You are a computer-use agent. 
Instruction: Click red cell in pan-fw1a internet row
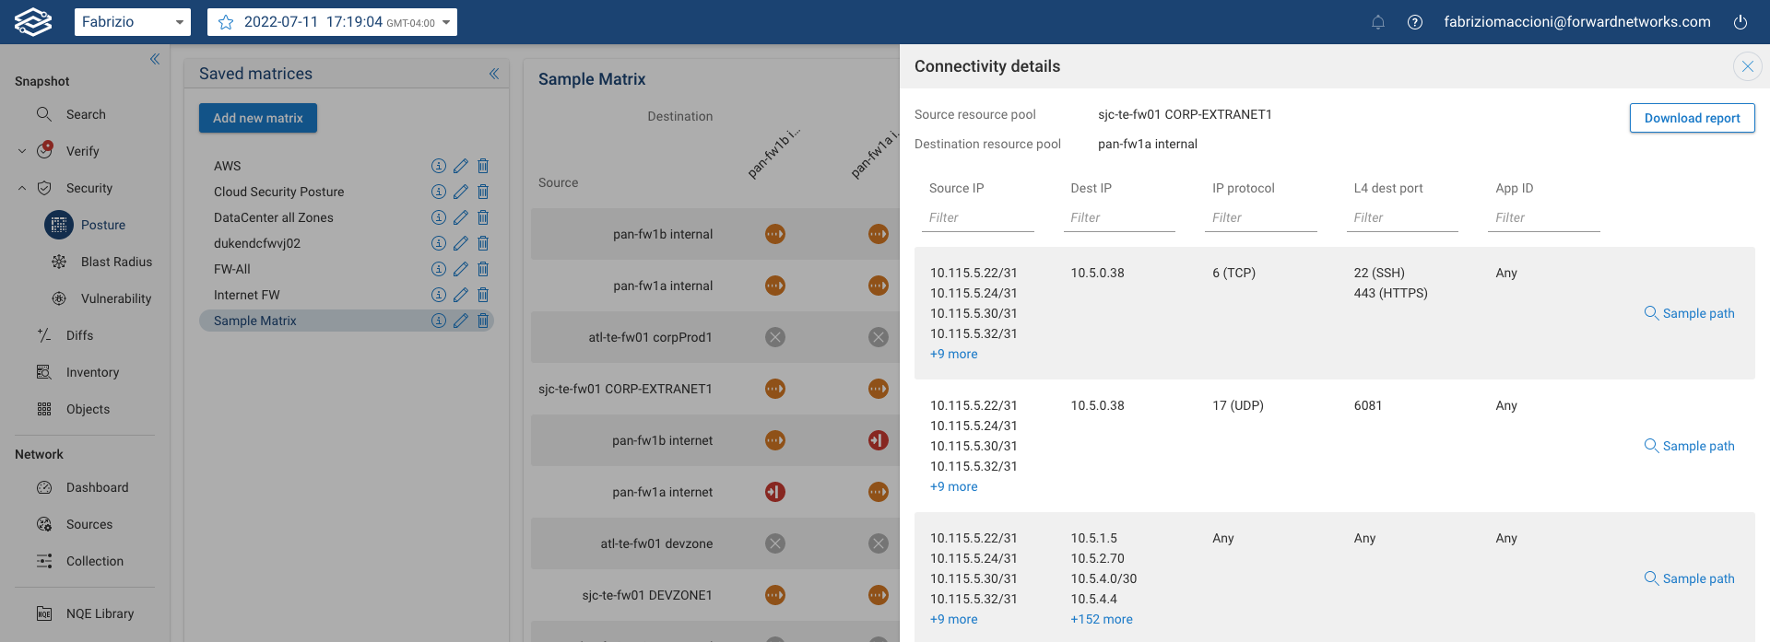(x=775, y=492)
